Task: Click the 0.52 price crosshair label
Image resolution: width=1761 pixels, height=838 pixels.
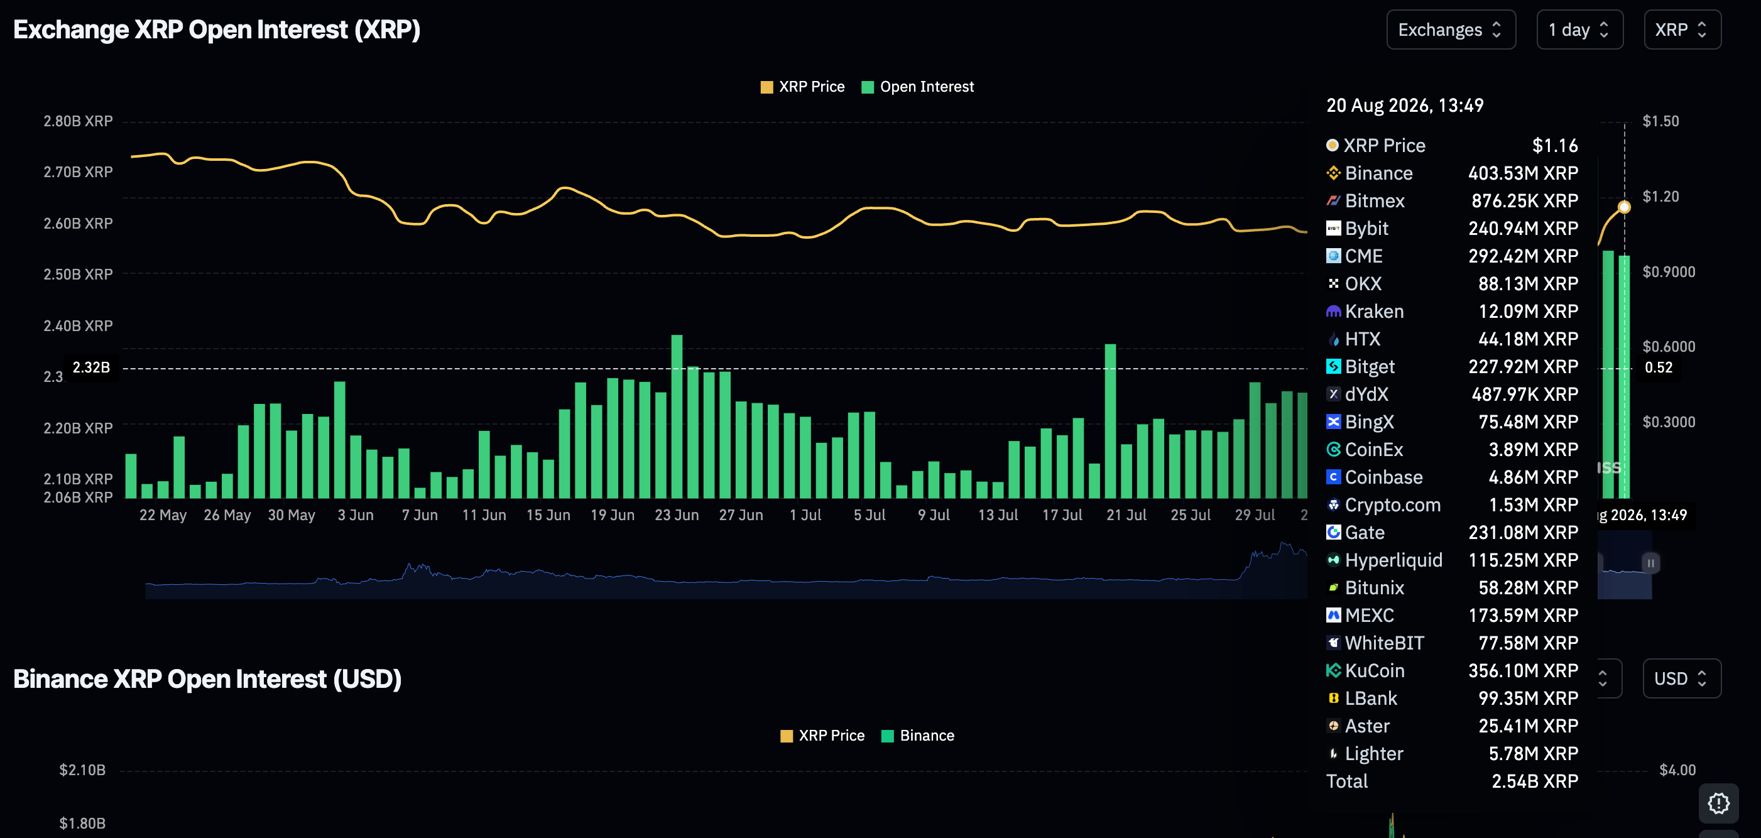Action: 1659,367
